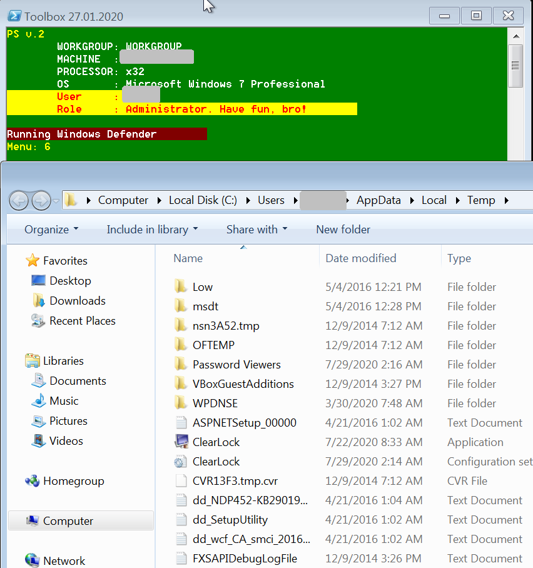Click the Documents label under Libraries
533x568 pixels.
(78, 381)
